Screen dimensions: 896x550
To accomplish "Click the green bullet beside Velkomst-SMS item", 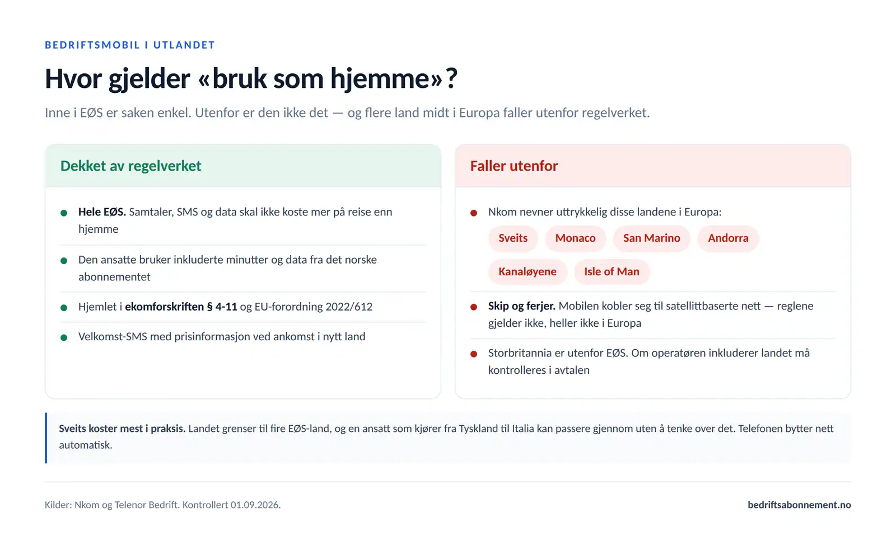I will point(64,337).
